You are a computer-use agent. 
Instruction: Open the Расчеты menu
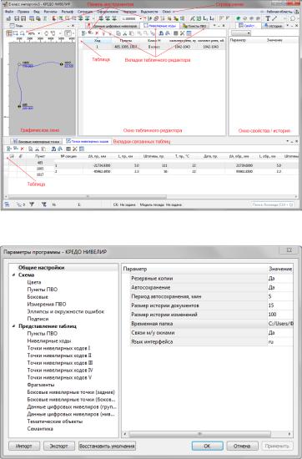[50, 12]
